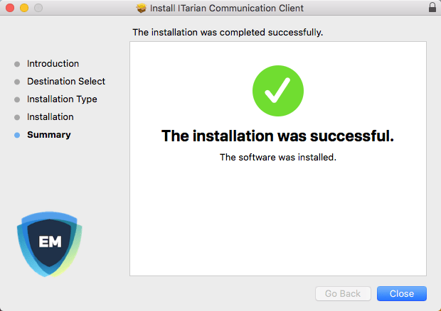Image resolution: width=441 pixels, height=311 pixels.
Task: Select the Destination Select step
Action: [65, 82]
